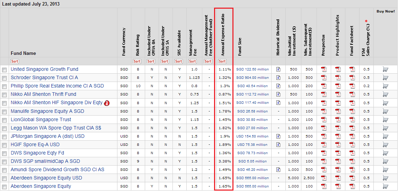Open Legg Mason WA Spore Opp Trust link
398x192 pixels.
click(56, 128)
